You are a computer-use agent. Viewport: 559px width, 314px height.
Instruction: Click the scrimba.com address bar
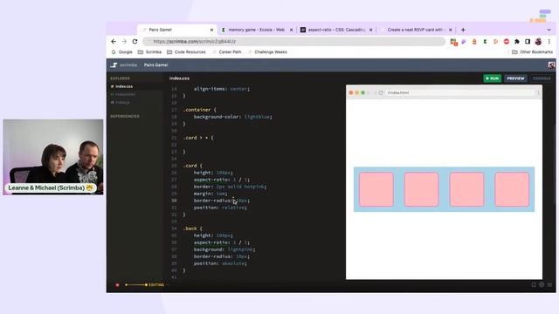(x=294, y=41)
